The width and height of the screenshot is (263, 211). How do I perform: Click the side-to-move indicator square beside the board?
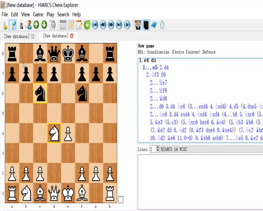click(121, 200)
